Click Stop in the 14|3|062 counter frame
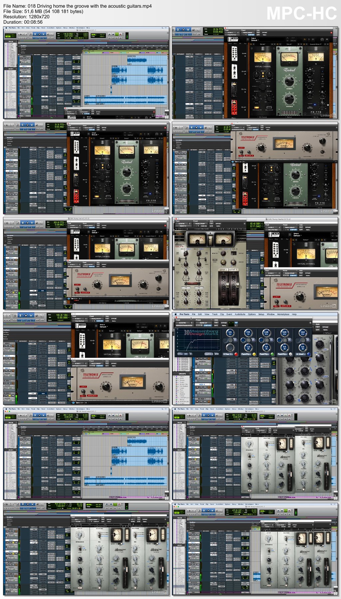Viewport: 341px width, 599px height. coord(113,34)
